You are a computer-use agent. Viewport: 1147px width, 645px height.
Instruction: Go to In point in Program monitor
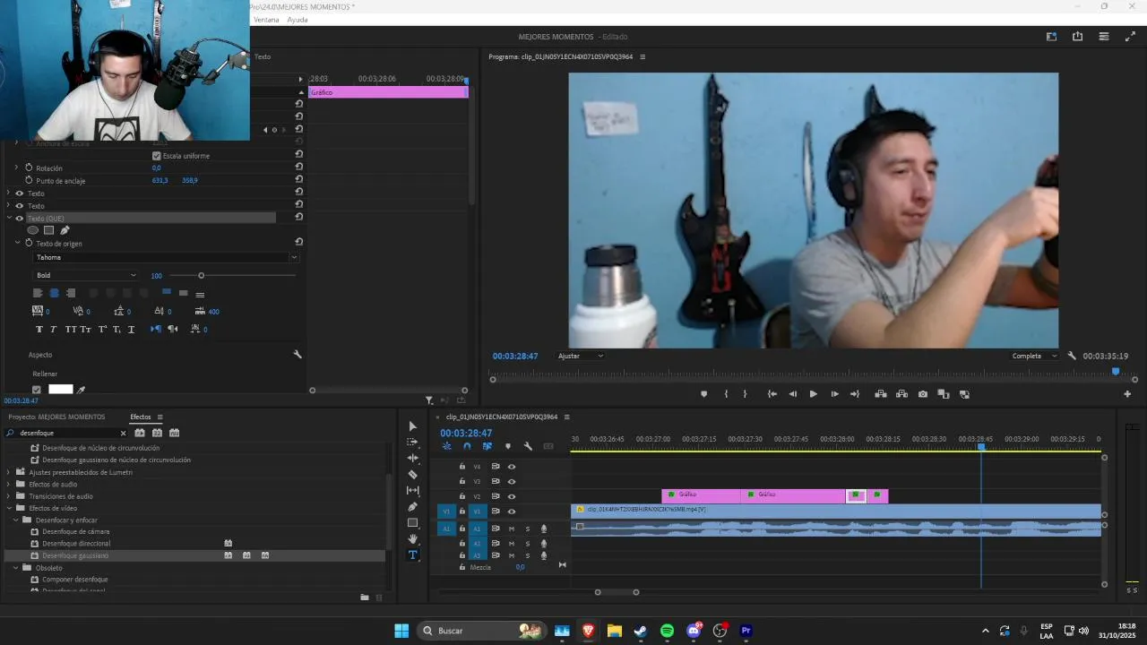click(x=772, y=394)
